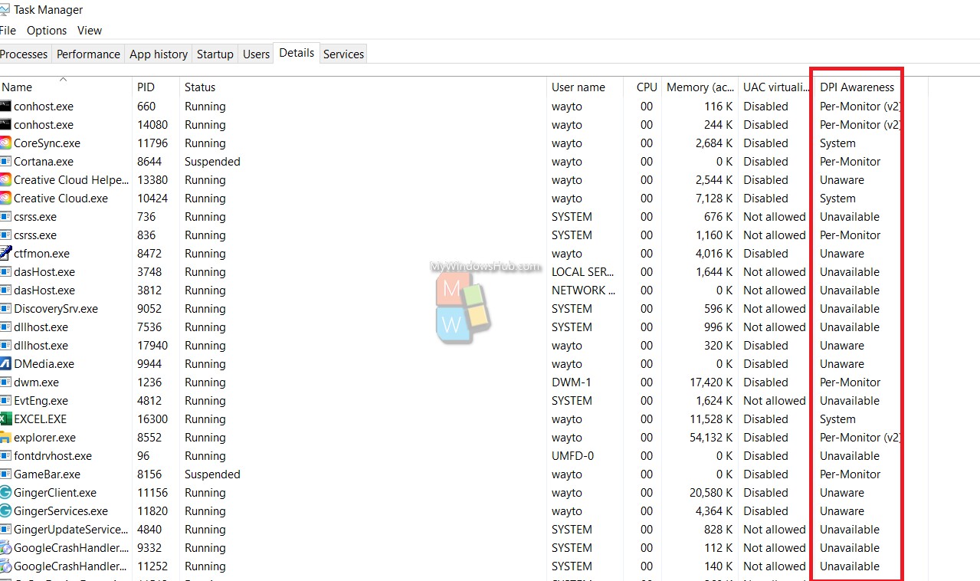The width and height of the screenshot is (980, 581).
Task: Switch to the Performance tab
Action: [88, 54]
